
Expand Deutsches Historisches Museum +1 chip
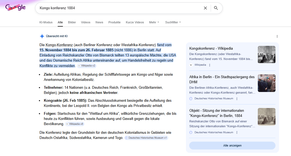pos(146,138)
